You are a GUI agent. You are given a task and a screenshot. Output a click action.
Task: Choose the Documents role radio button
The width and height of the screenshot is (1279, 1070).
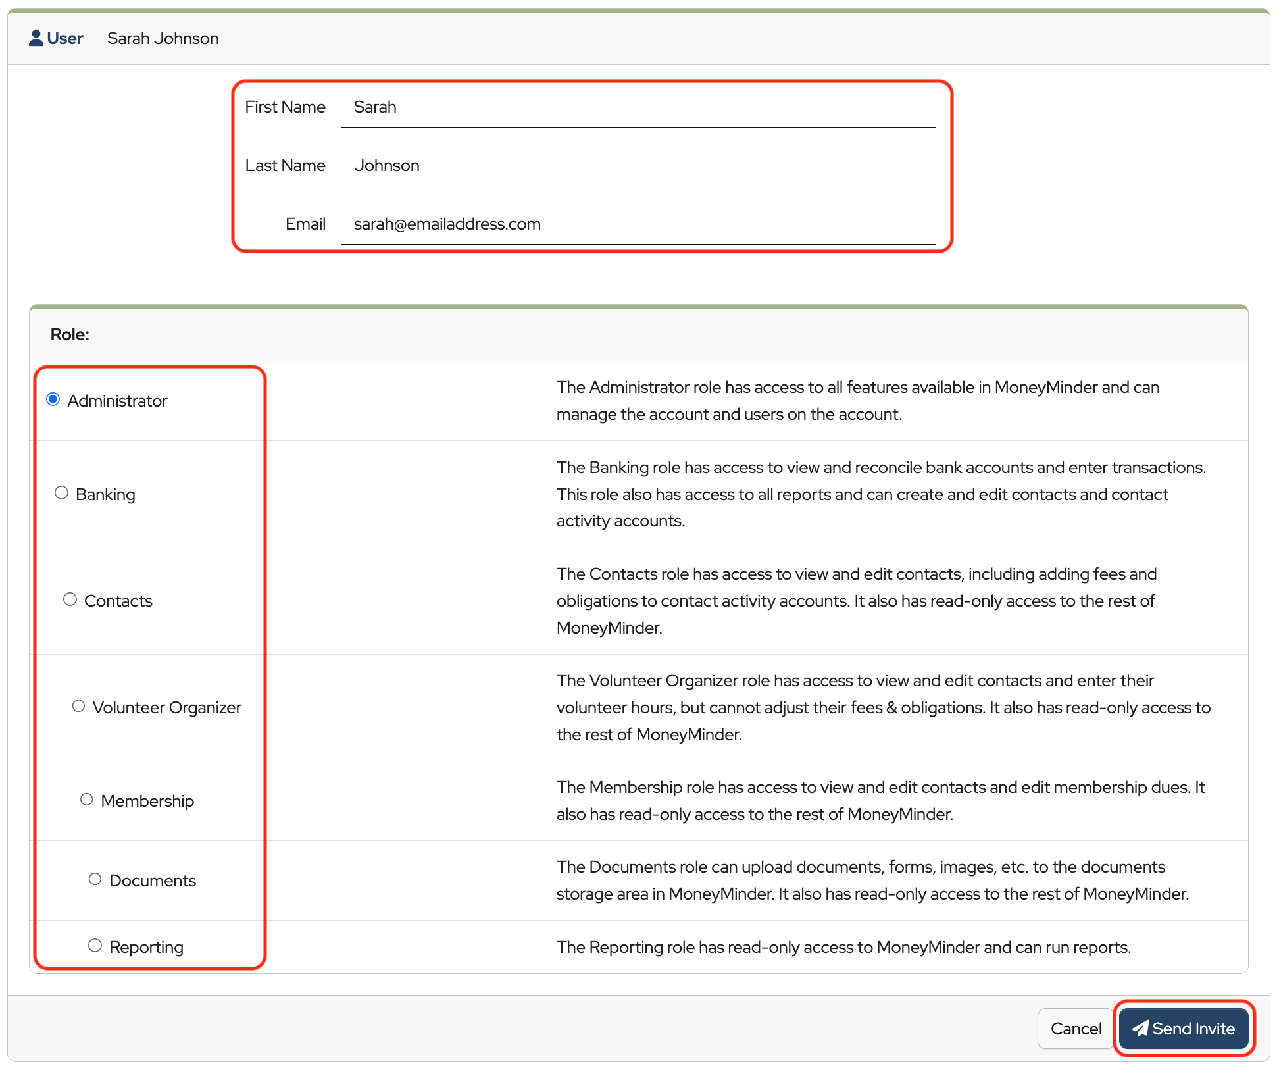[x=95, y=879]
